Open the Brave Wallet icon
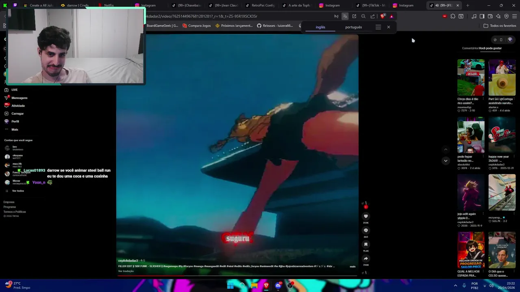Screen dimensions: 520x292 point(490,16)
